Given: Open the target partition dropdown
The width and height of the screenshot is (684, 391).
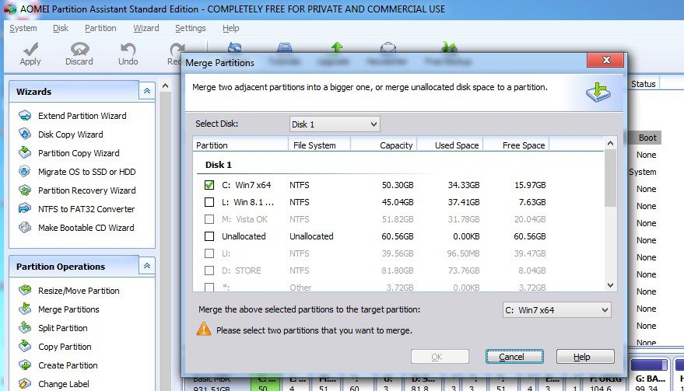Looking at the screenshot, I should coord(556,310).
